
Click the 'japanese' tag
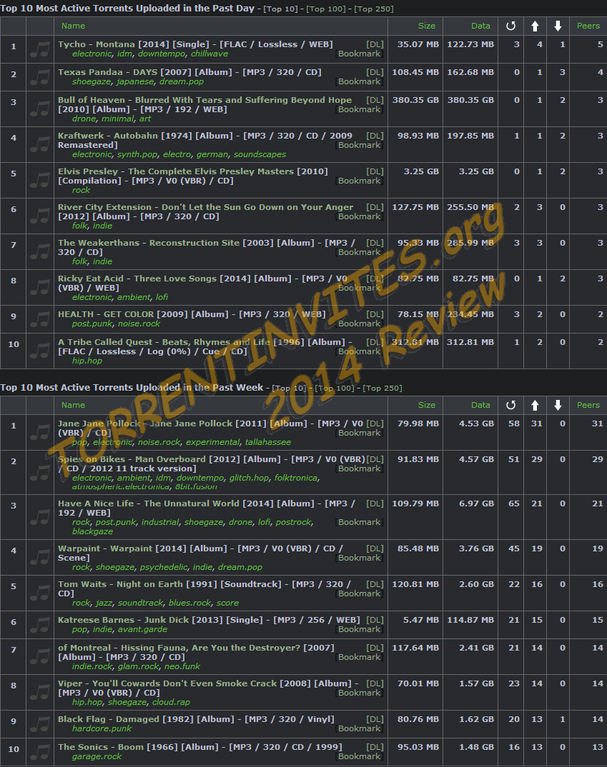pyautogui.click(x=135, y=81)
